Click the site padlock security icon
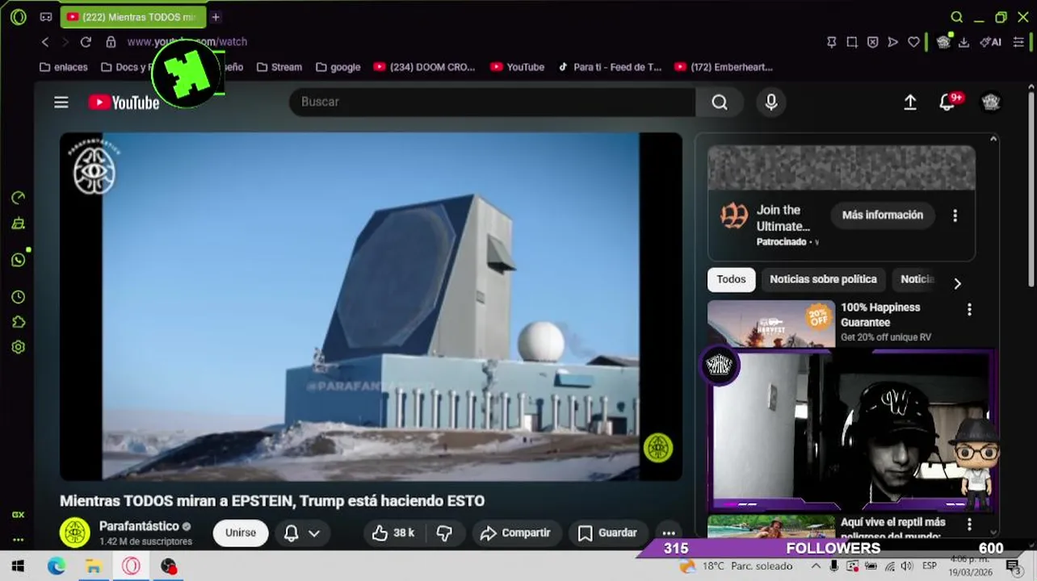The height and width of the screenshot is (581, 1037). 111,42
